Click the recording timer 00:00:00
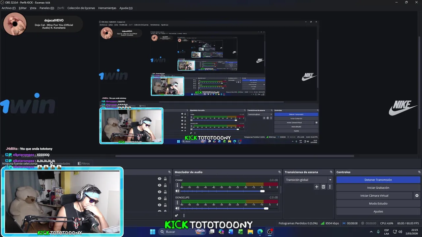This screenshot has width=422, height=237. coord(369,223)
